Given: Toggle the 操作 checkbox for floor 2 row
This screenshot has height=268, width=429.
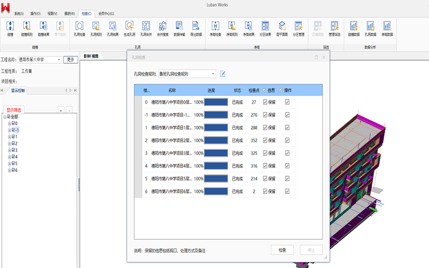Looking at the screenshot, I should point(287,140).
